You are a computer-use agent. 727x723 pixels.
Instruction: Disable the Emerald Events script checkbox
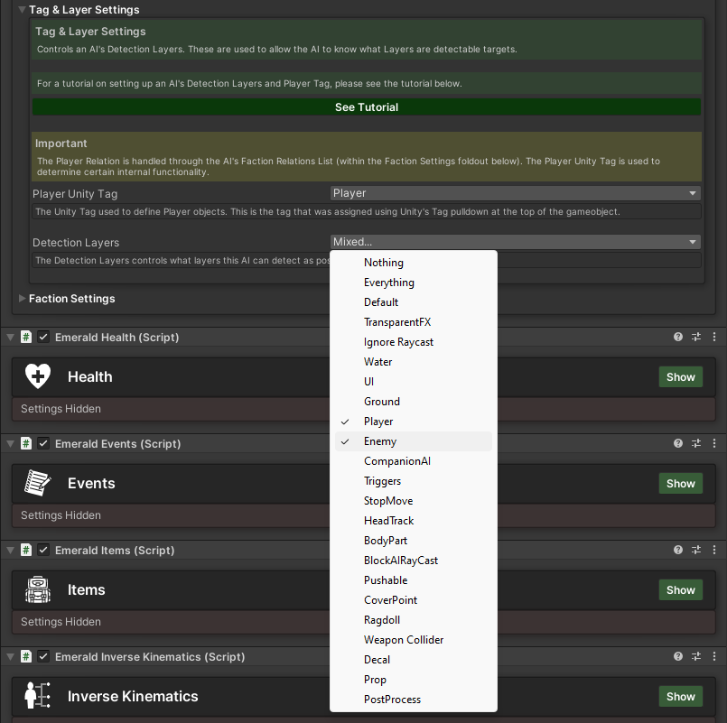43,444
